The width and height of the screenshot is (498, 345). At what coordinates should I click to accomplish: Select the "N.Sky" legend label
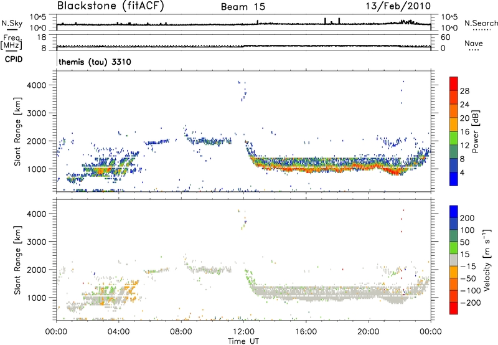(x=12, y=23)
